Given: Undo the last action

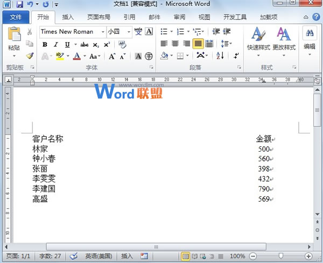Looking at the screenshot, I should (30, 4).
